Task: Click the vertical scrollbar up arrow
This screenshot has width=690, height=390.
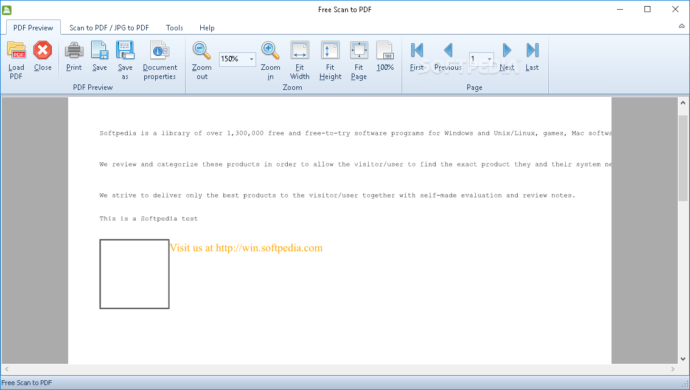Action: (x=683, y=103)
